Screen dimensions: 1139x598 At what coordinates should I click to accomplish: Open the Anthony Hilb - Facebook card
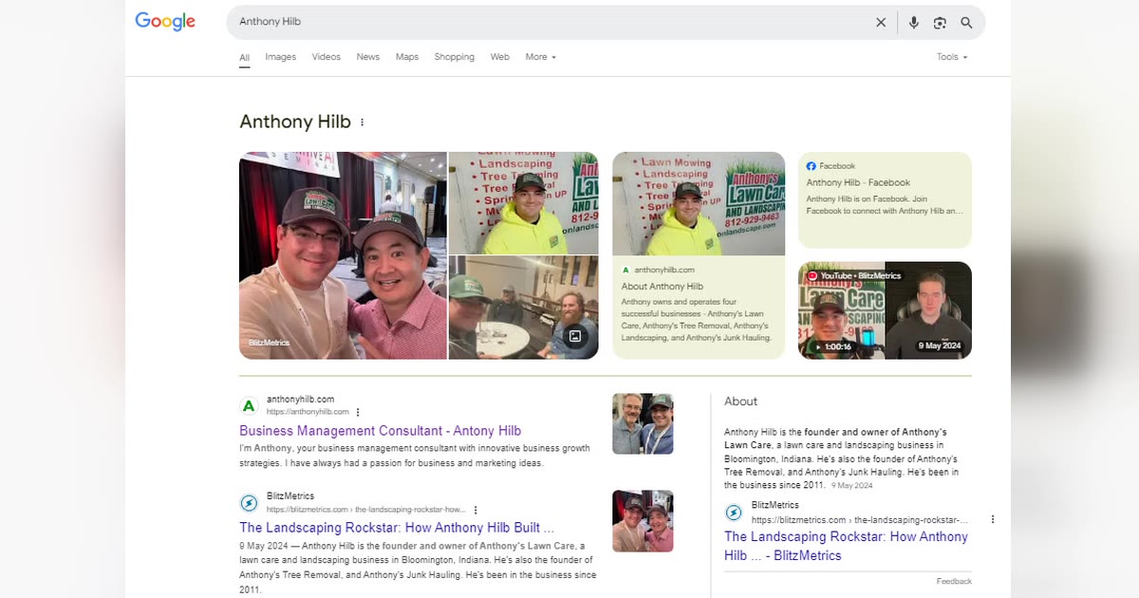tap(885, 200)
